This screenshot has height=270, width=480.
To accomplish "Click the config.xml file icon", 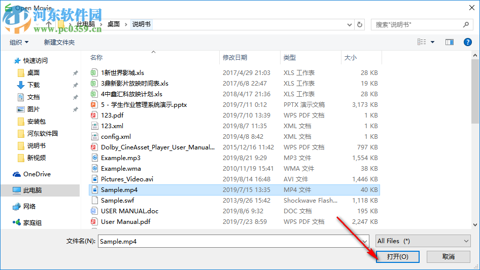I will click(x=94, y=136).
